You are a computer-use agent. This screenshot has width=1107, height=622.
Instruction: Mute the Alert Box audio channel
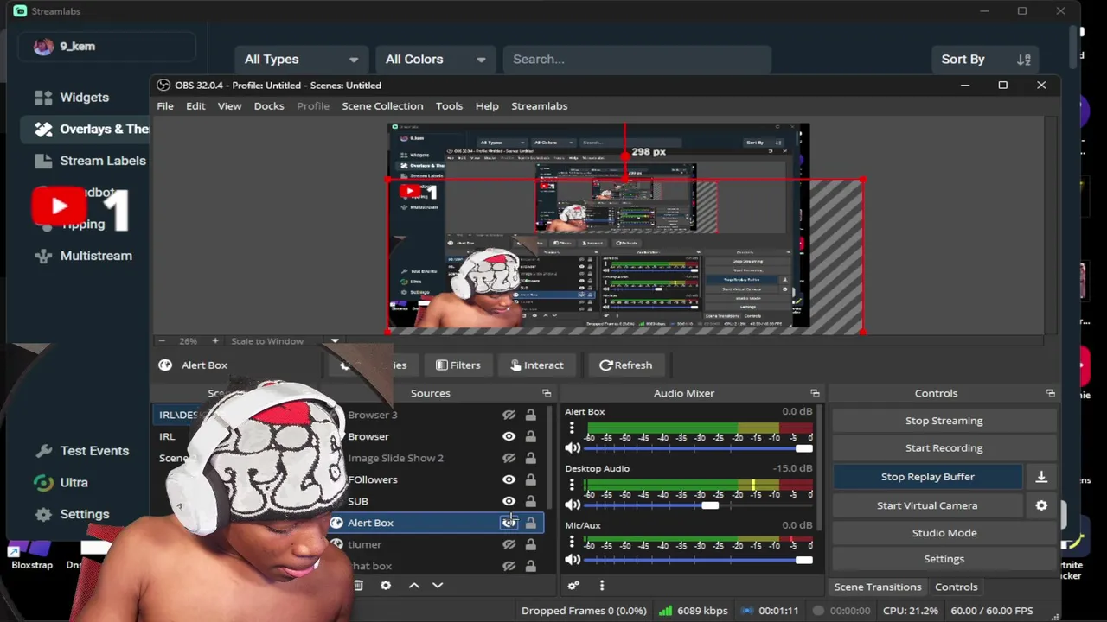point(573,447)
